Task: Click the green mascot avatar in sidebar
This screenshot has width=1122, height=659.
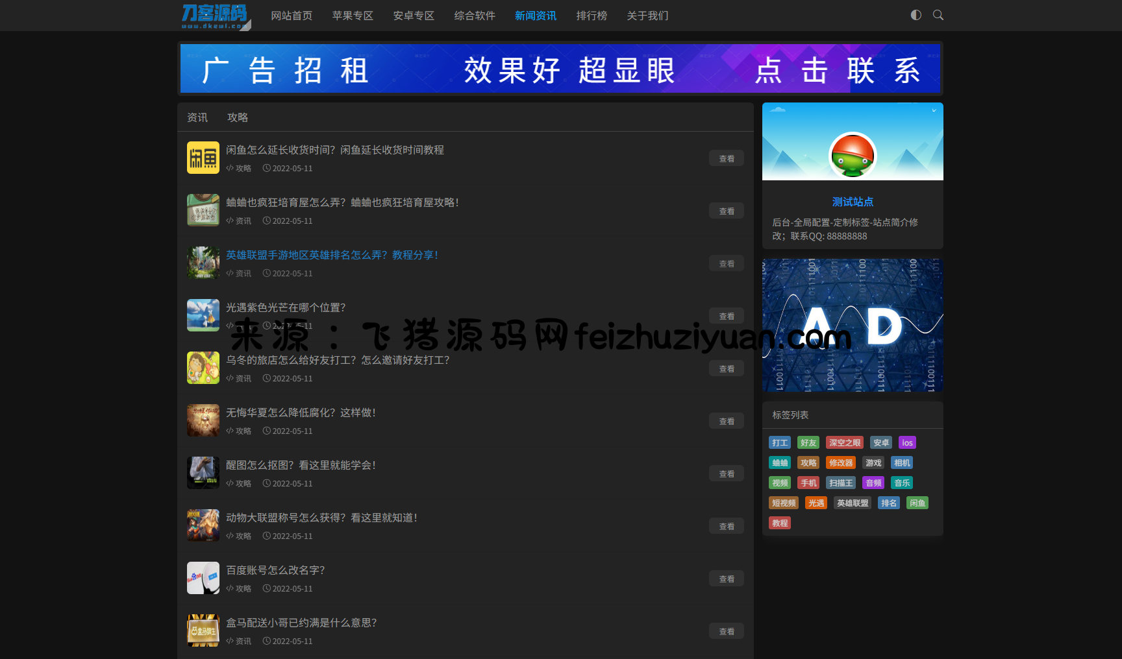Action: (853, 156)
